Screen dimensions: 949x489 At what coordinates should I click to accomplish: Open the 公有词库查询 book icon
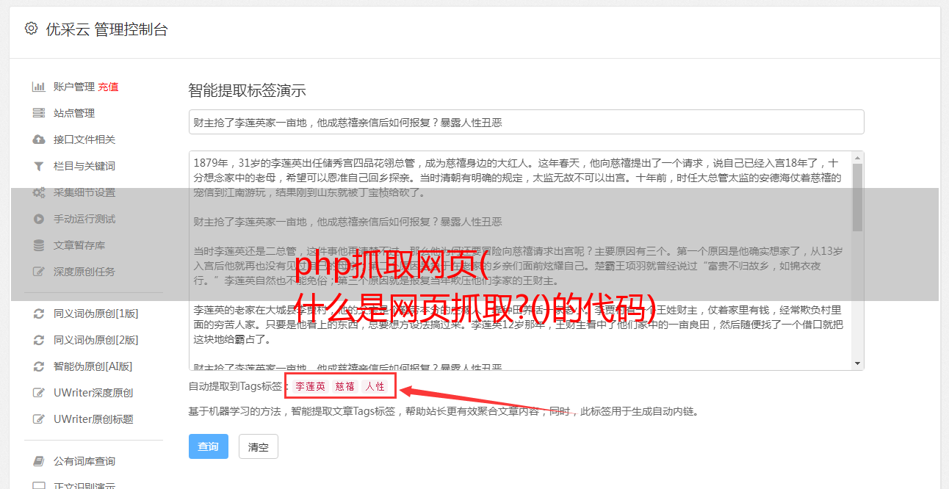[x=39, y=461]
